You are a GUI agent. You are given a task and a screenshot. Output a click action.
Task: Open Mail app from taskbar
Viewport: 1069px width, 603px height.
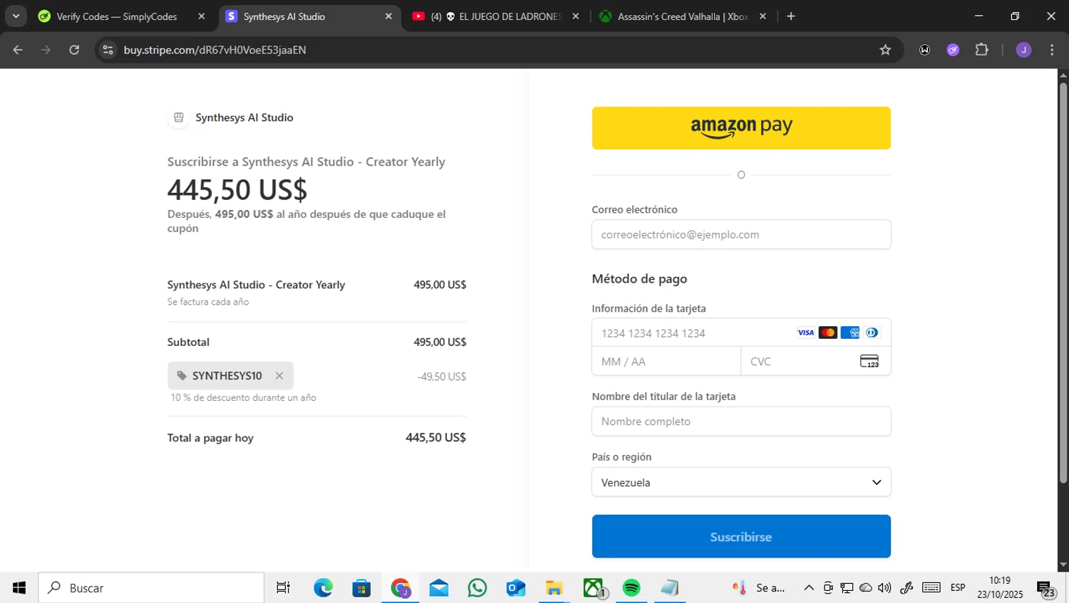439,588
